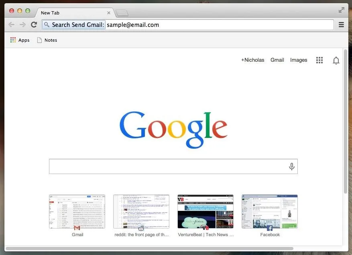Show Google notifications bell
This screenshot has width=352, height=255.
pos(336,60)
